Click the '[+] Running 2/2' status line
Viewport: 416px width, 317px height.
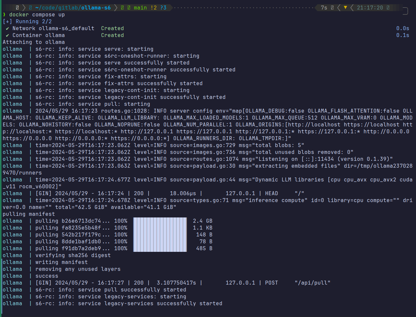27,22
